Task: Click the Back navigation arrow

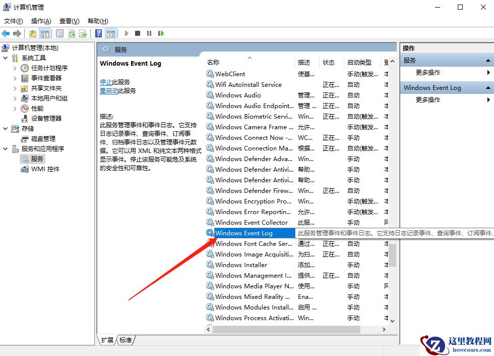Action: pyautogui.click(x=5, y=33)
